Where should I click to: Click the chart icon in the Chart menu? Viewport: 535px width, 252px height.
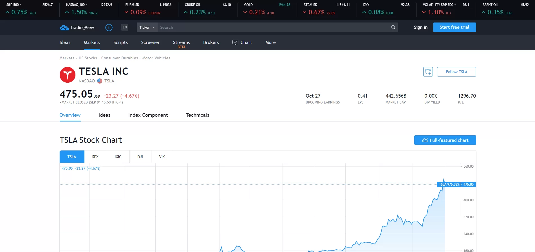pos(235,42)
